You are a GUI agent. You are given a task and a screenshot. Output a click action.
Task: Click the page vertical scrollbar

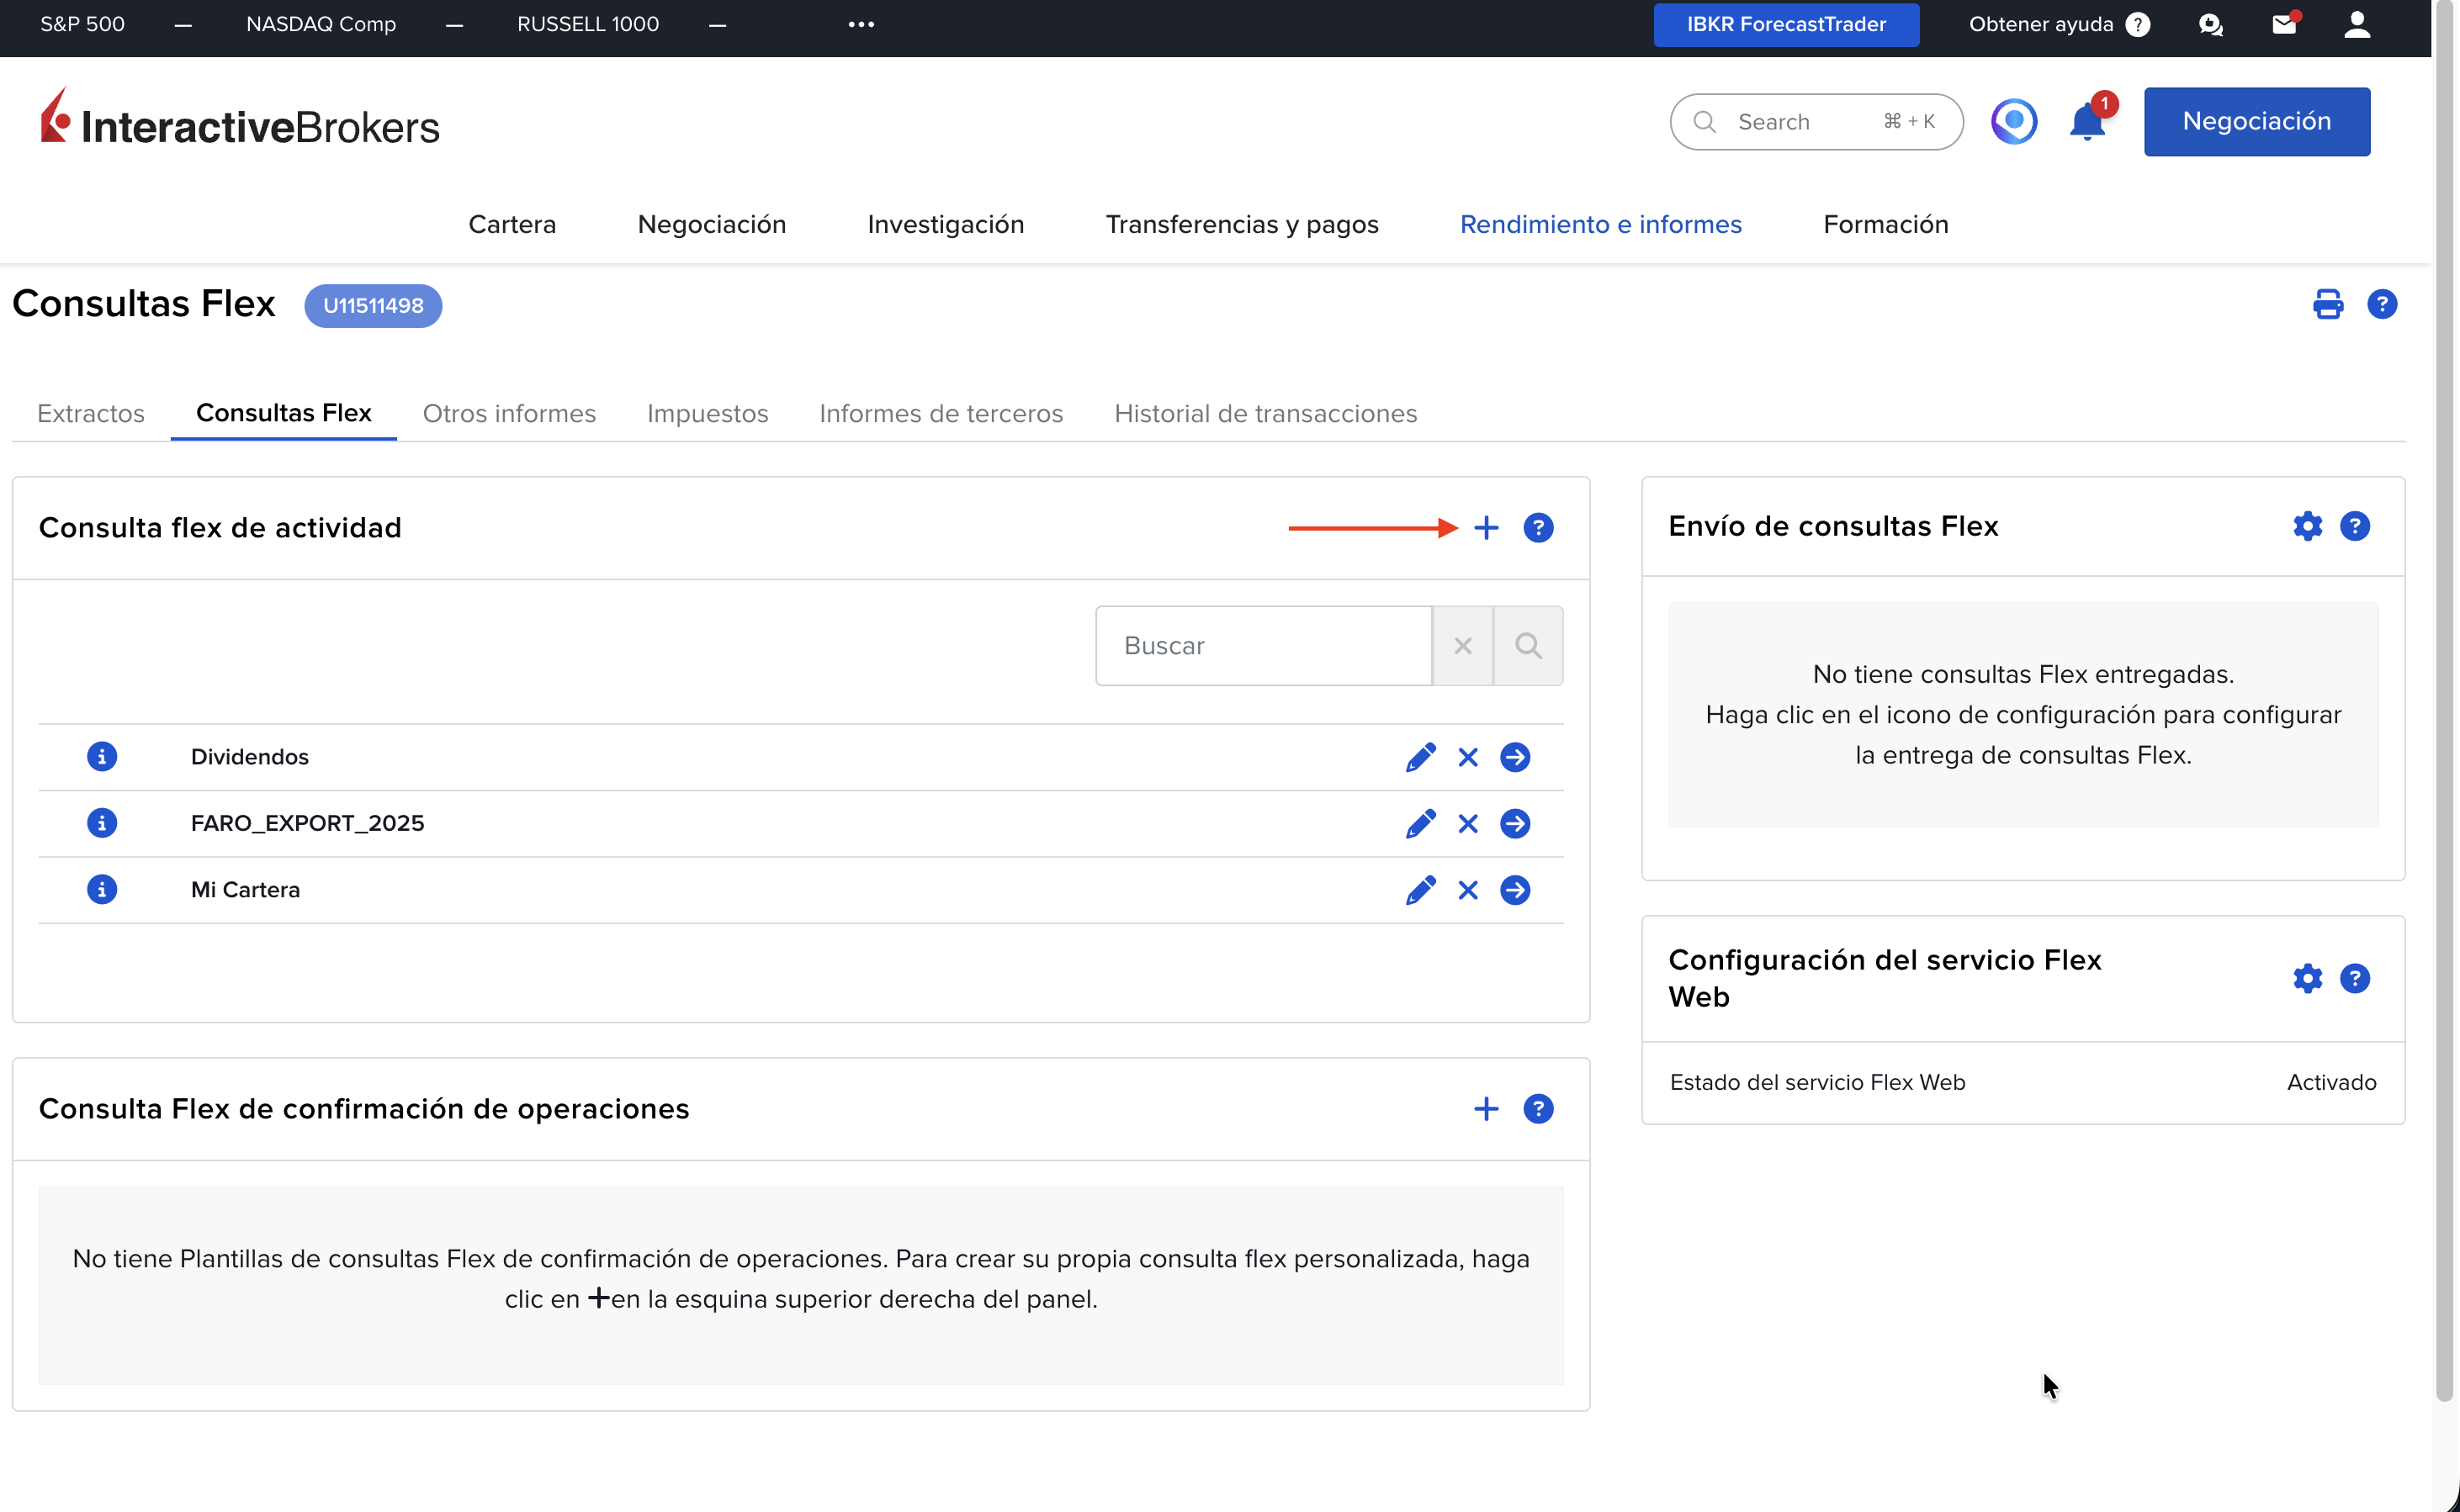pos(2444,700)
